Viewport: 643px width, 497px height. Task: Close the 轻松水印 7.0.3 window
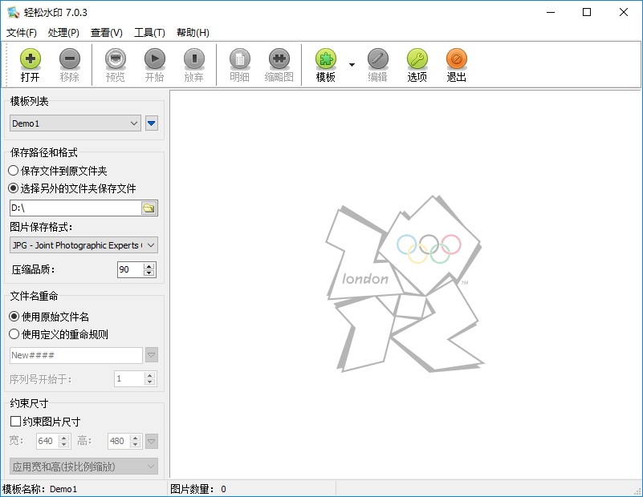coord(623,12)
